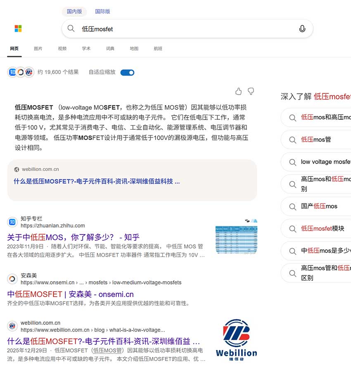Image resolution: width=351 pixels, height=365 pixels.
Task: Click the webillion.com.cn source label in card
Action: (40, 169)
